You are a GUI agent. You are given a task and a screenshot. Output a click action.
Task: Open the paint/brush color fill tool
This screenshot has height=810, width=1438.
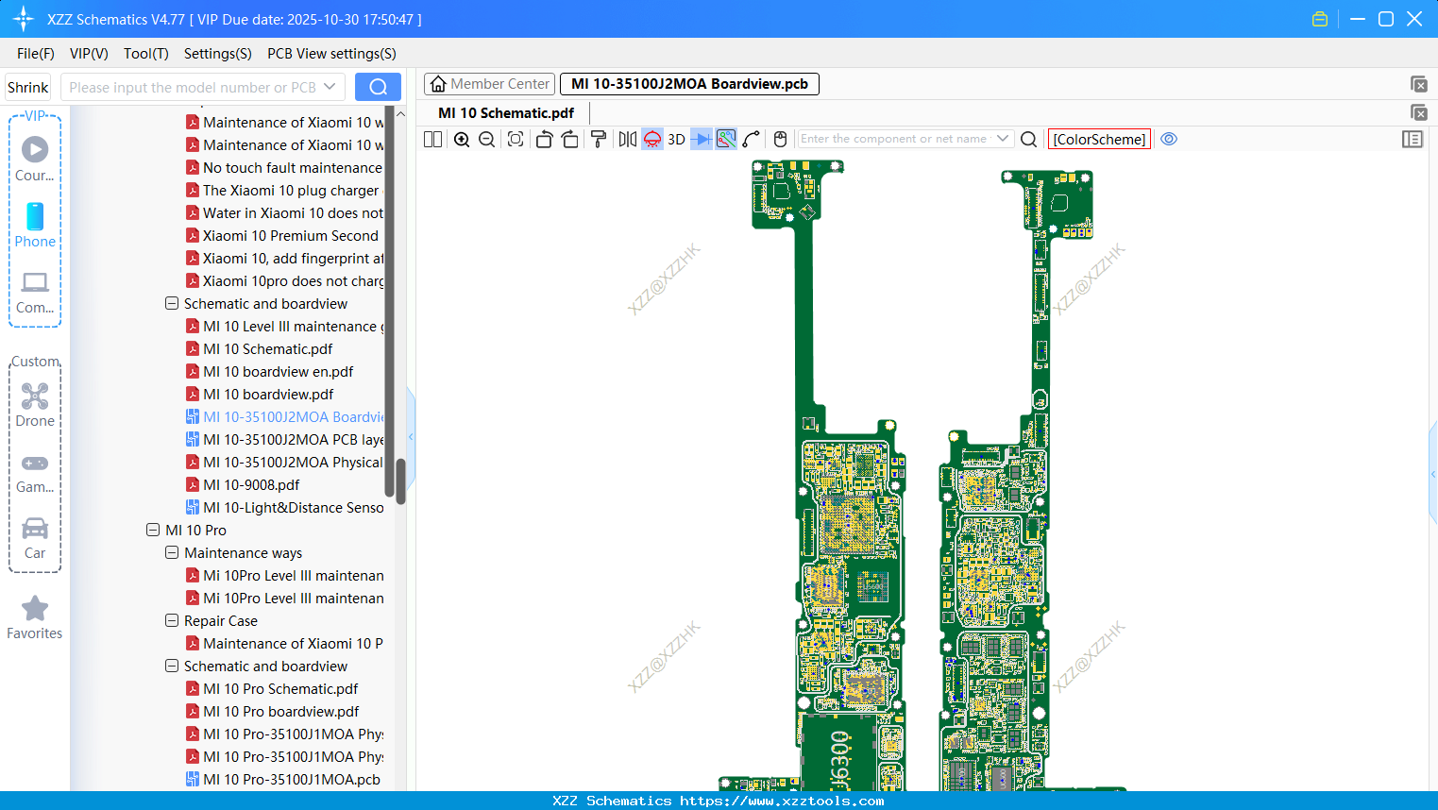pos(599,139)
